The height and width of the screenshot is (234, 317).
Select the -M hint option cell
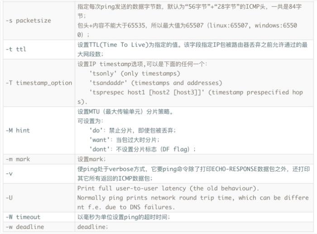[39, 130]
